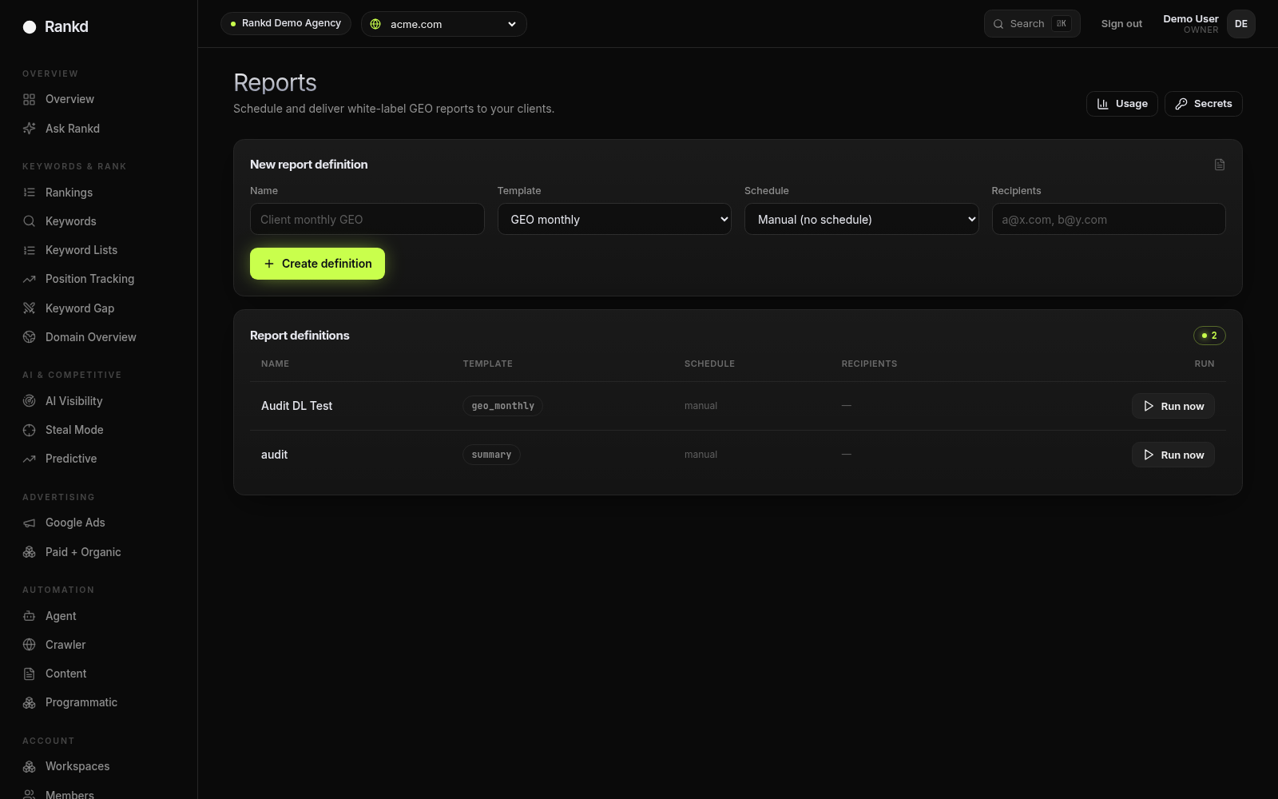Click the Crawler globe icon
The image size is (1278, 799).
click(30, 645)
